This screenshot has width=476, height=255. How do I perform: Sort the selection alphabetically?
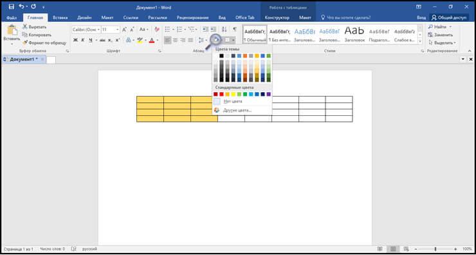tap(224, 30)
